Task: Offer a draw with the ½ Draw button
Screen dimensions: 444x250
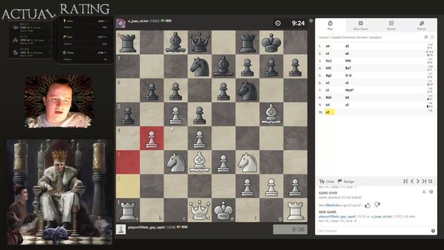Action: click(x=327, y=181)
